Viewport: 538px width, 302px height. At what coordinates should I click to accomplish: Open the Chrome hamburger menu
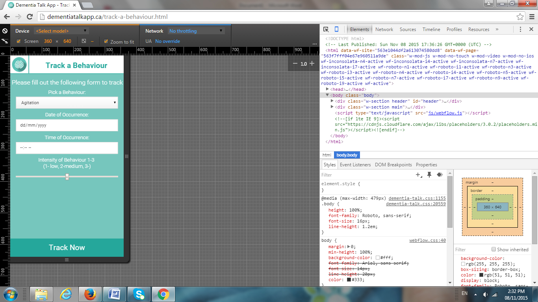[531, 17]
